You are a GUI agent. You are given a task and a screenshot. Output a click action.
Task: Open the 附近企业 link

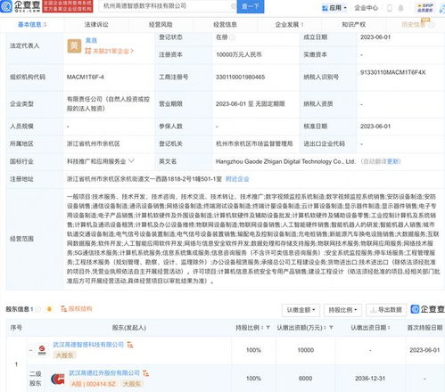[x=237, y=179]
